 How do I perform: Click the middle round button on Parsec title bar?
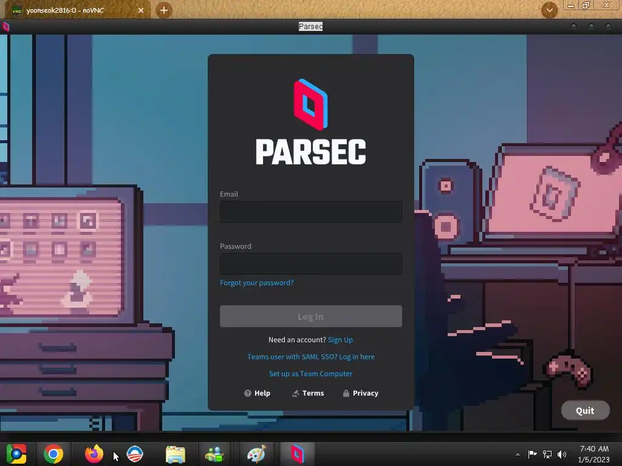[x=591, y=27]
